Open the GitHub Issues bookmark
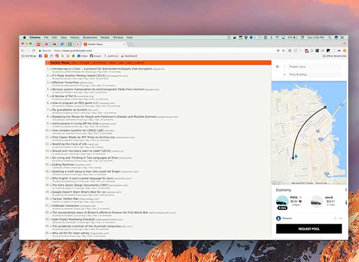Viewport: 359px width, 262px height. (x=95, y=56)
